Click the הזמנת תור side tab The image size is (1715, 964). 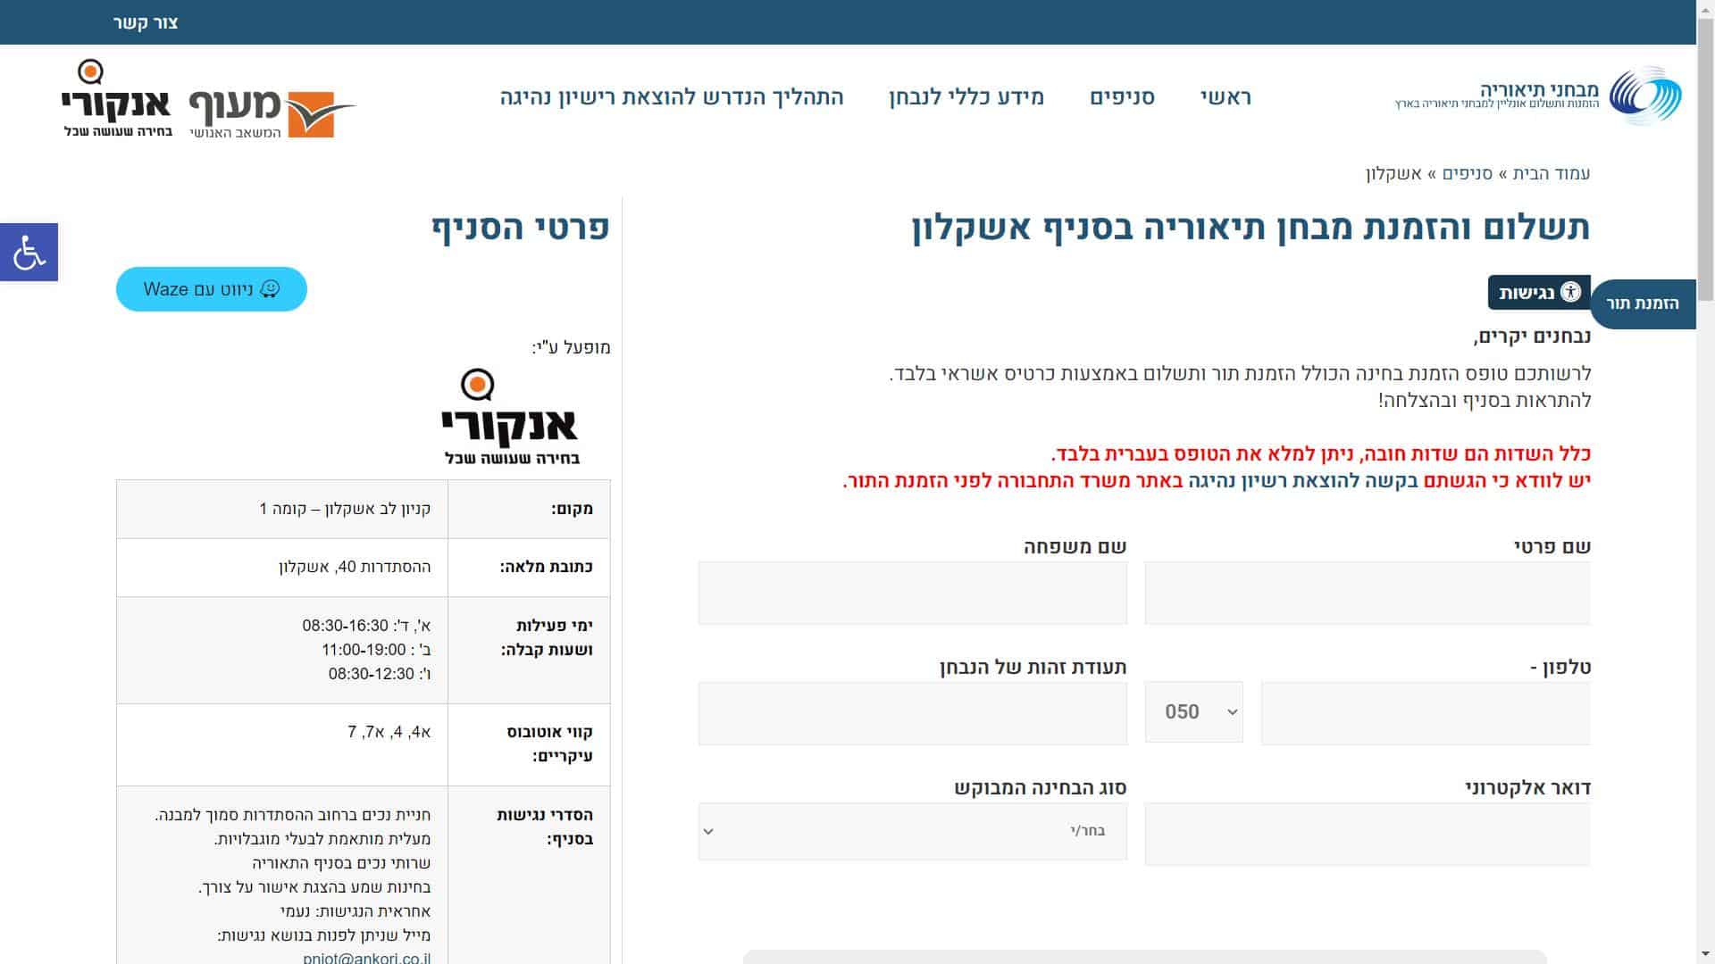[1644, 303]
